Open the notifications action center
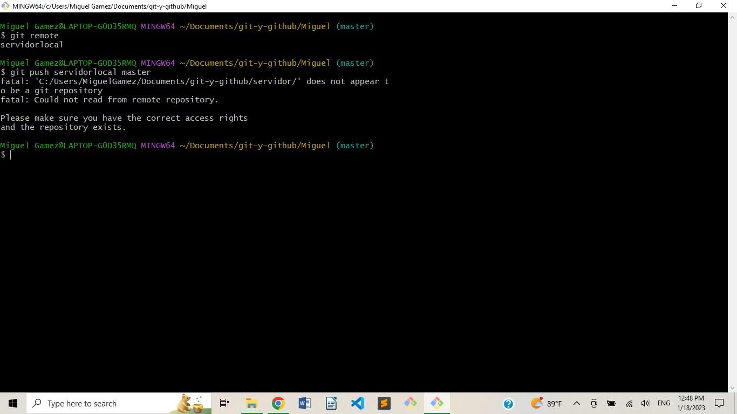This screenshot has width=737, height=414. (x=719, y=403)
